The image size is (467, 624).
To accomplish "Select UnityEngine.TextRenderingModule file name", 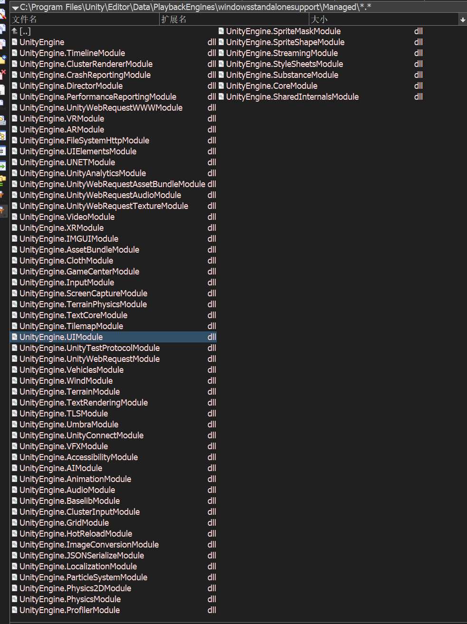I will pos(84,403).
